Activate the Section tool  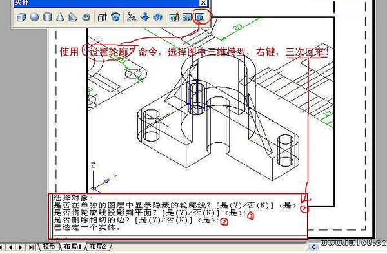[x=145, y=17]
